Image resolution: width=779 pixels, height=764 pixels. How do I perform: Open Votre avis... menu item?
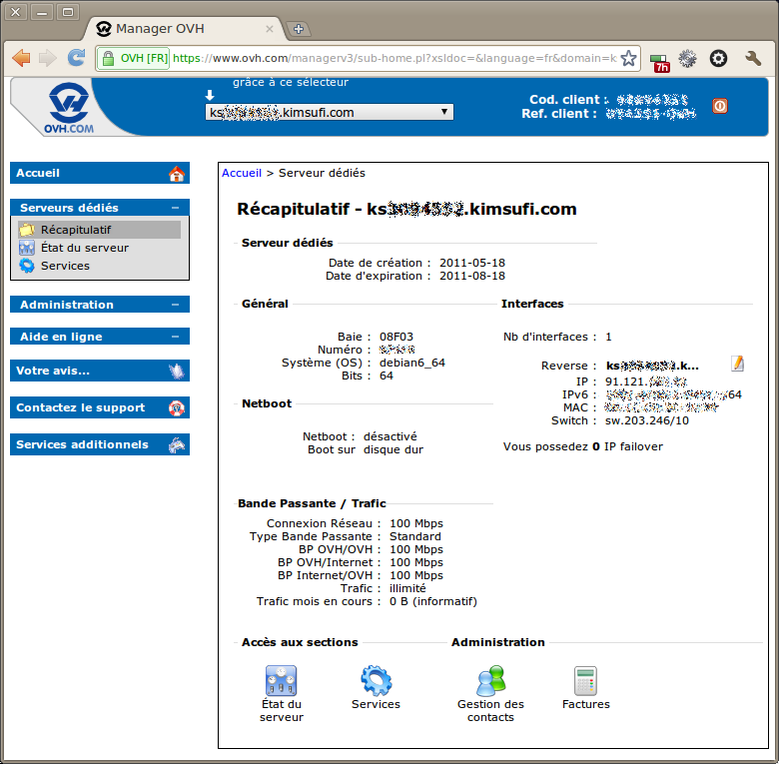pos(99,371)
